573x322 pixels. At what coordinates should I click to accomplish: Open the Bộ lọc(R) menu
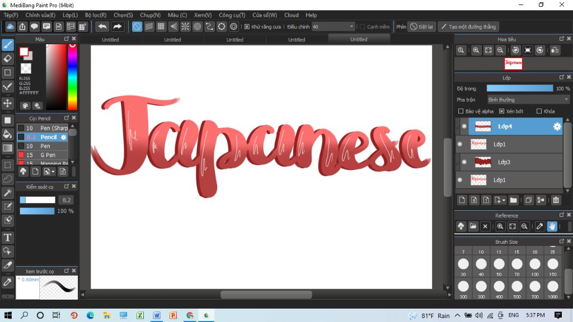[x=96, y=15]
